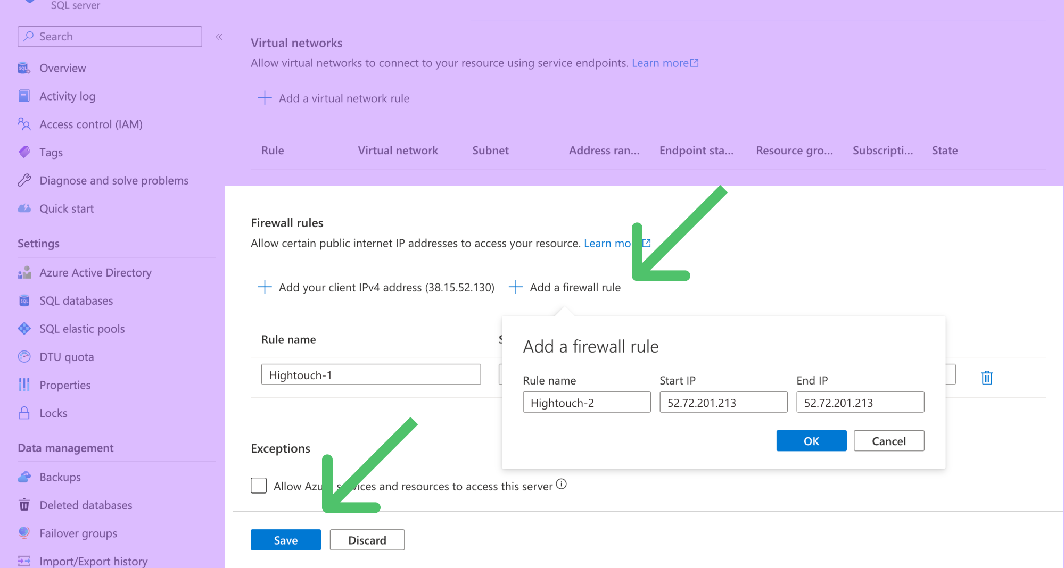Delete the Hightouch-1 rule with trash icon

[x=987, y=378]
